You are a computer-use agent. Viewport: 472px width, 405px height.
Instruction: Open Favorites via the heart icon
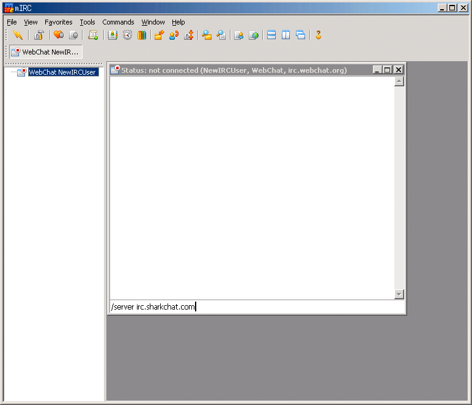point(59,35)
